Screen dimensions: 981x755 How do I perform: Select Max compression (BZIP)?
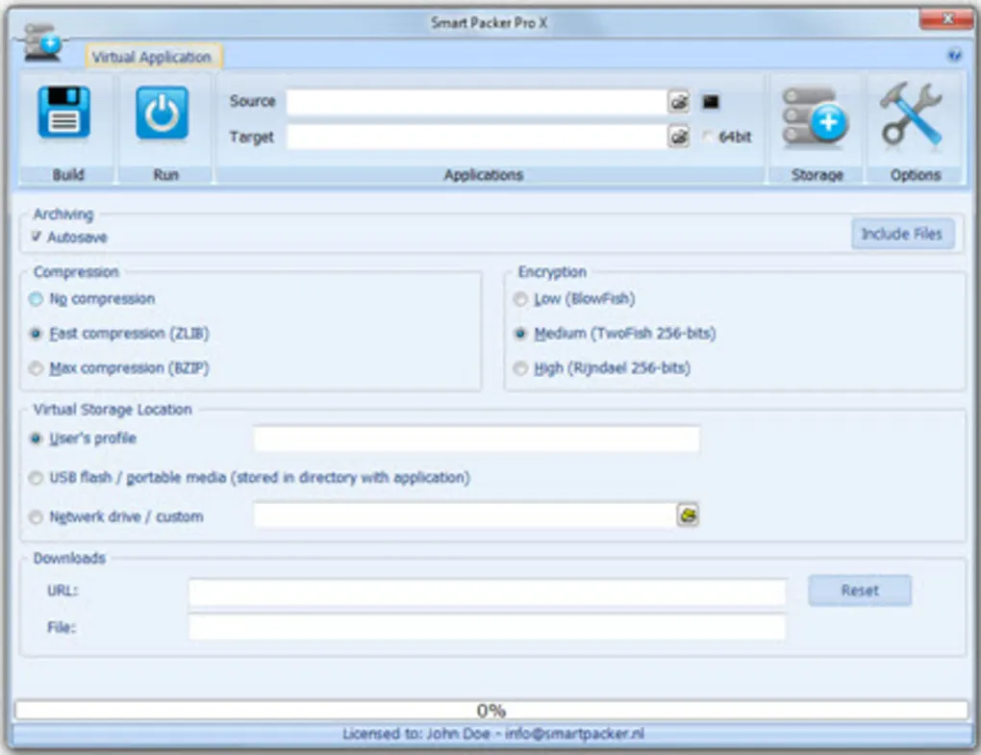[x=36, y=367]
